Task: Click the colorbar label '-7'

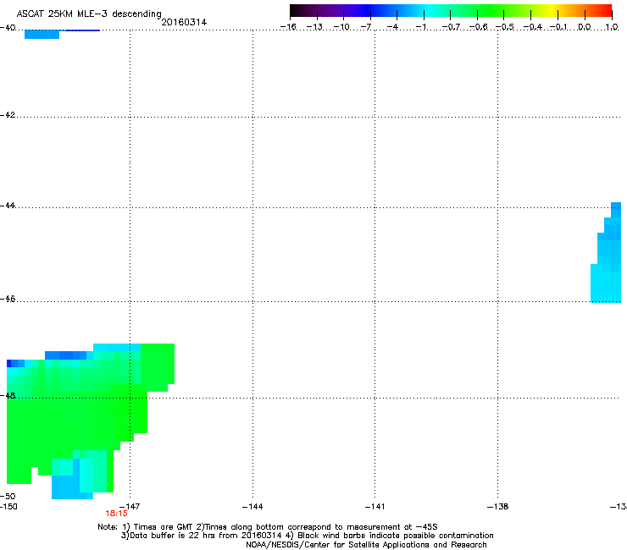Action: (366, 27)
